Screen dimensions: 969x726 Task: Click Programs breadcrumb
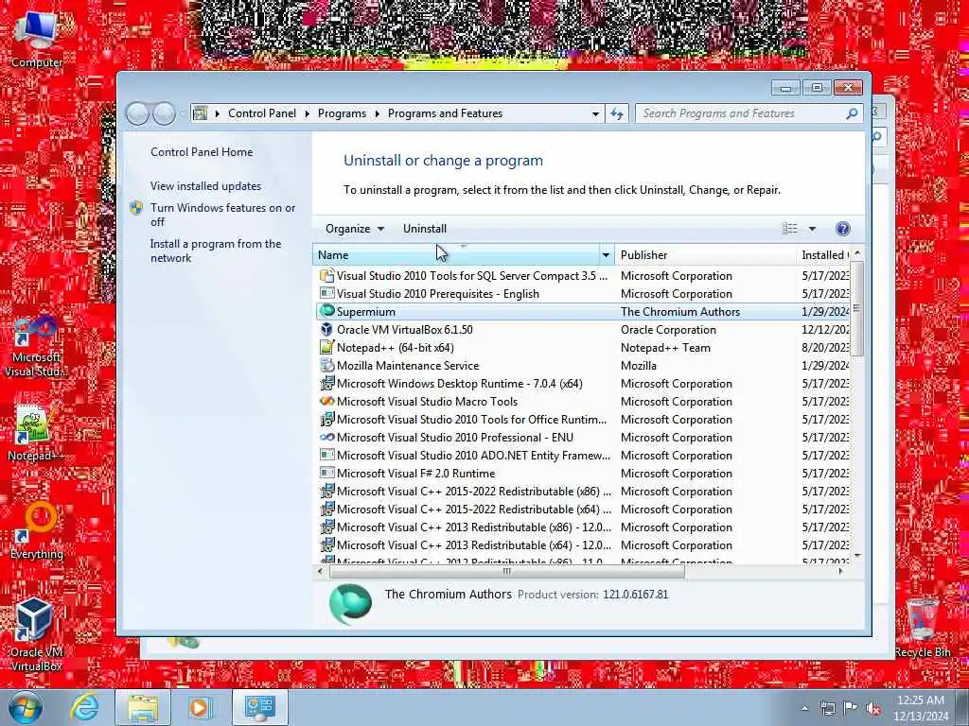(x=342, y=113)
